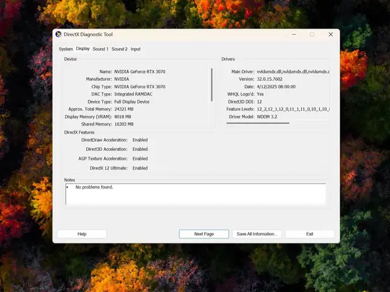390x292 pixels.
Task: Close the DirectX Diagnostic Tool window
Action: [x=330, y=34]
